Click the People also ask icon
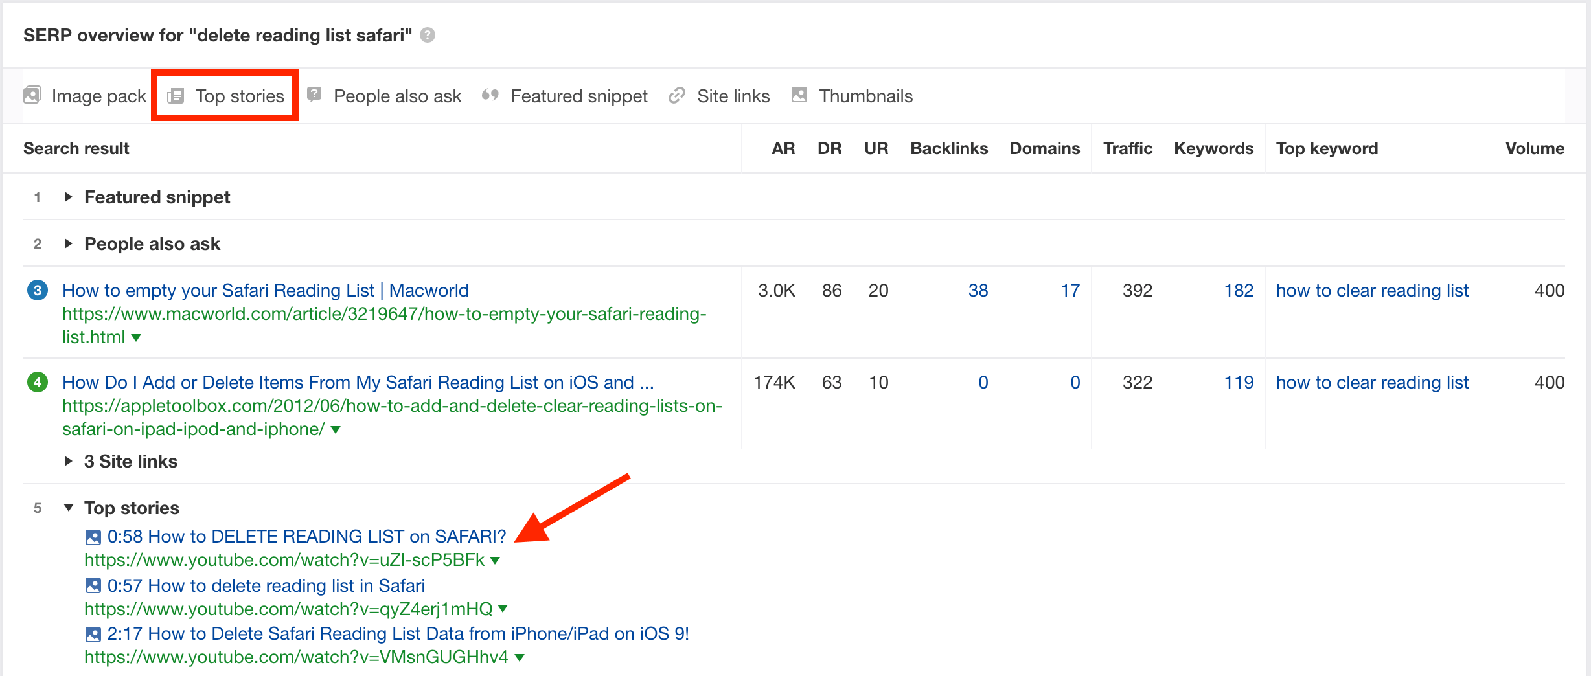 314,95
